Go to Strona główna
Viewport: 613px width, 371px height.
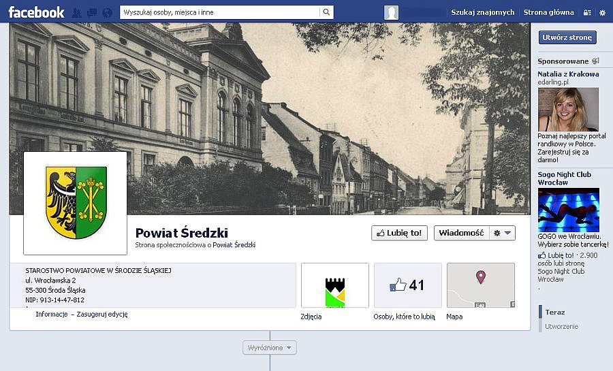point(548,12)
